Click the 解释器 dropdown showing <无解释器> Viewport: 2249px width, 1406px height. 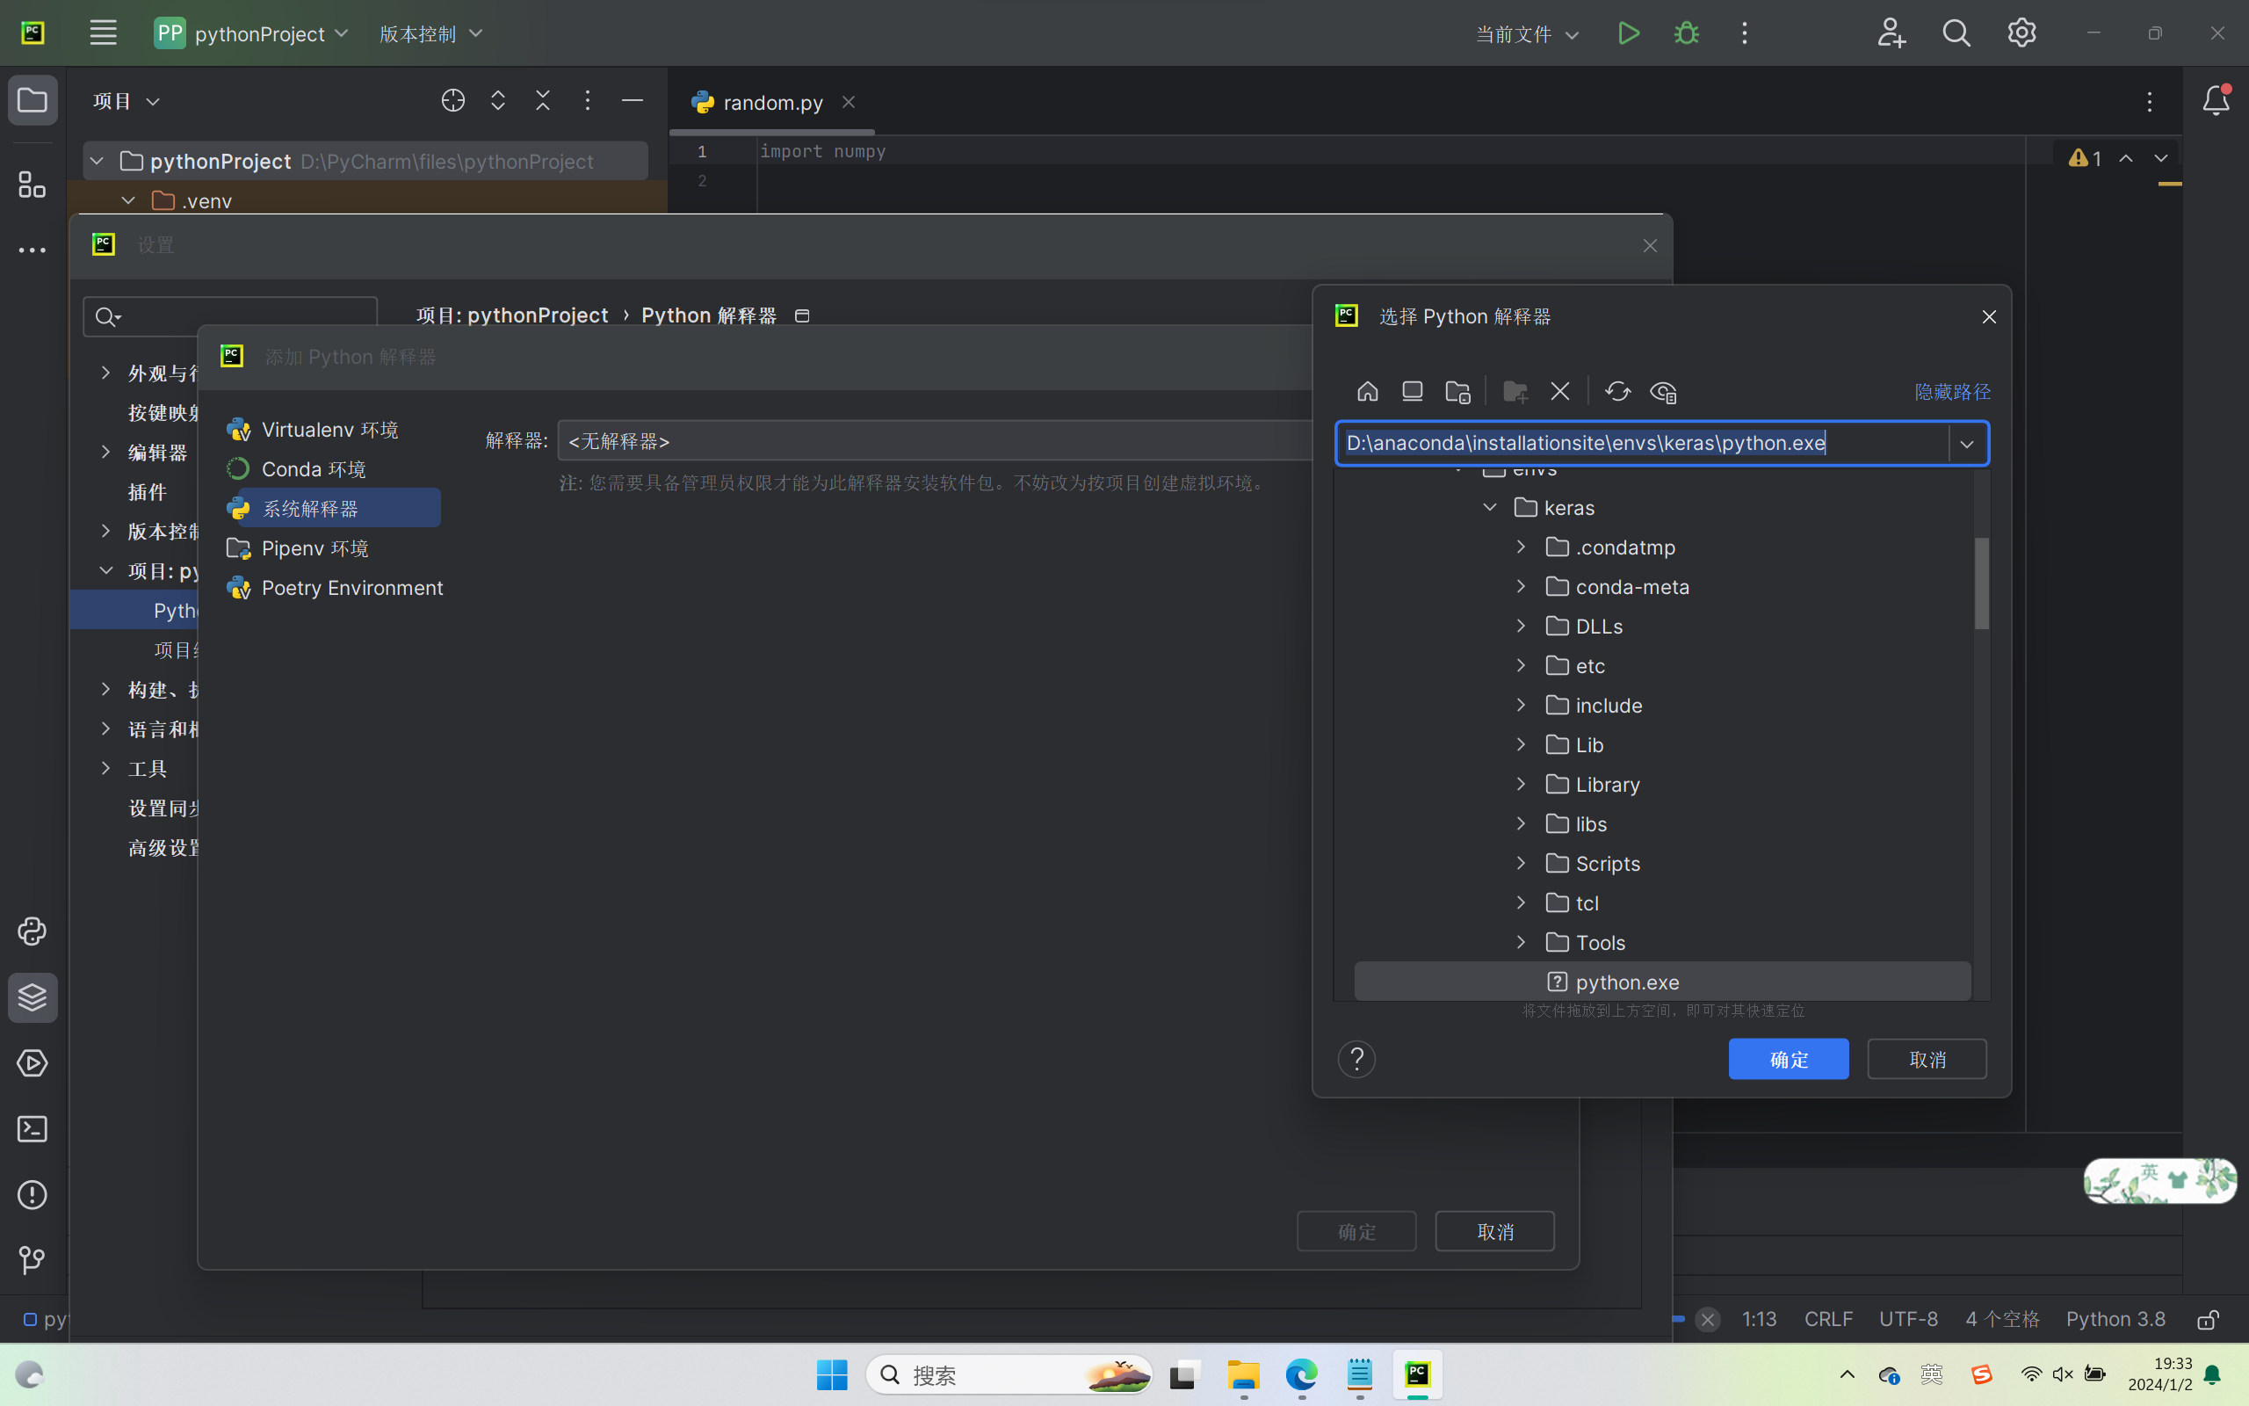pyautogui.click(x=934, y=441)
